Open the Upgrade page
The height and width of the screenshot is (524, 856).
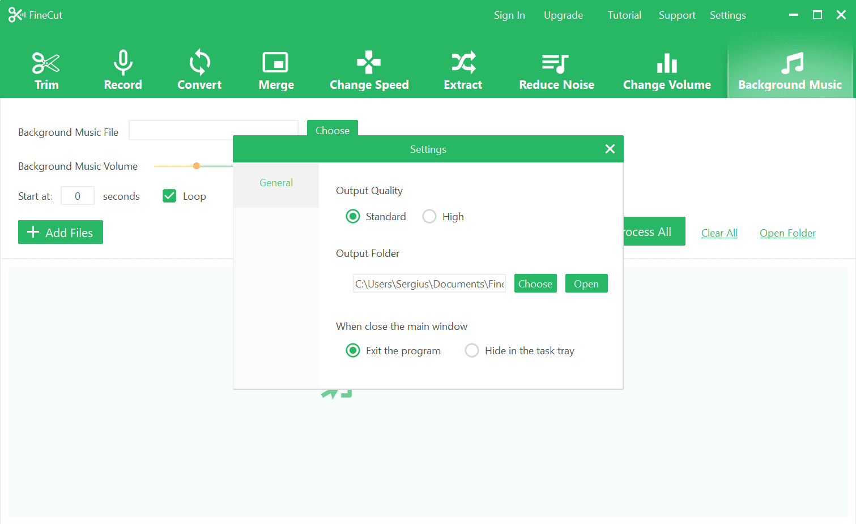[563, 15]
